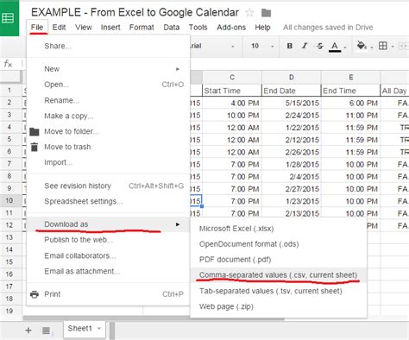Viewport: 409px width, 340px height.
Task: Select column D header
Action: pyautogui.click(x=292, y=78)
